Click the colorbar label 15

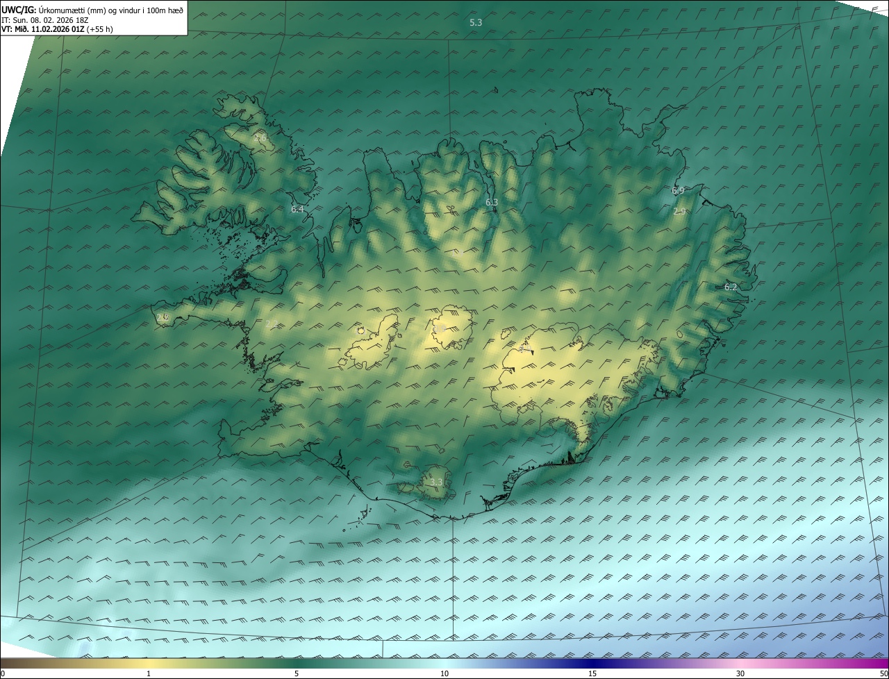click(592, 673)
